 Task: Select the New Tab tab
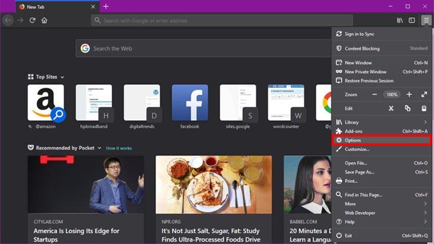(58, 7)
